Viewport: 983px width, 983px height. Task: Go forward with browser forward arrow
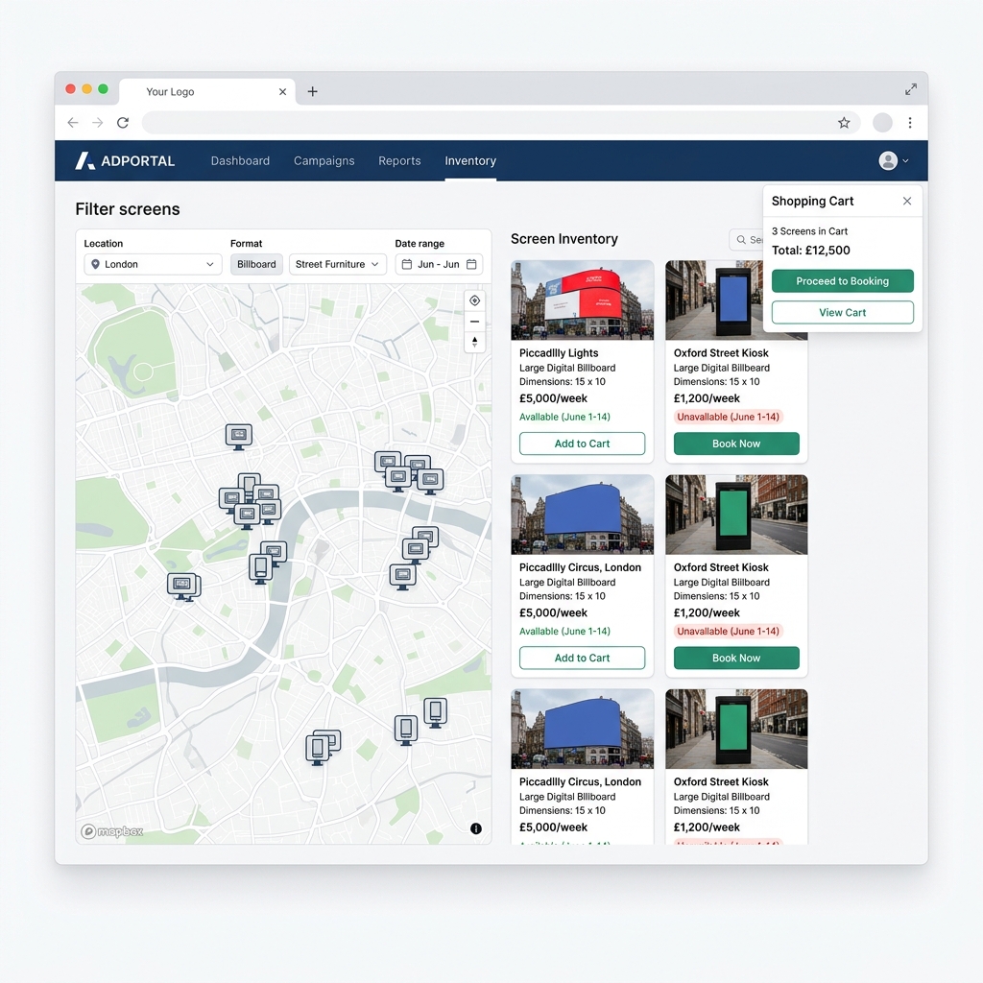tap(97, 123)
